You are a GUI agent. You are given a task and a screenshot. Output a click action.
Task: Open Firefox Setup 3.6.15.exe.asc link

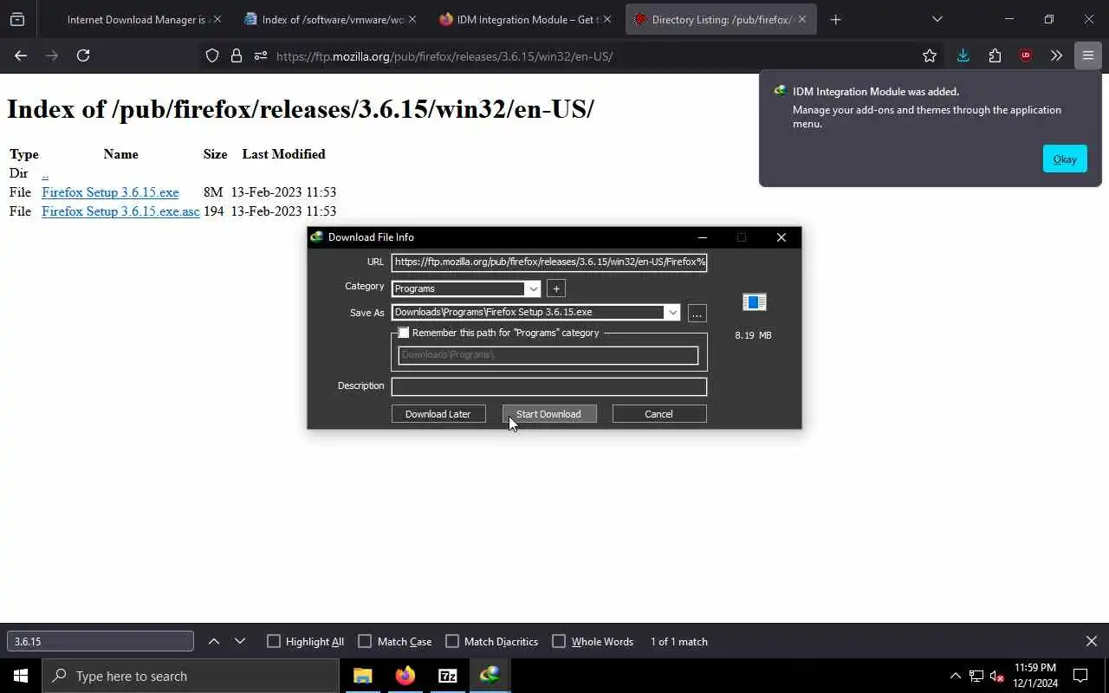point(120,211)
